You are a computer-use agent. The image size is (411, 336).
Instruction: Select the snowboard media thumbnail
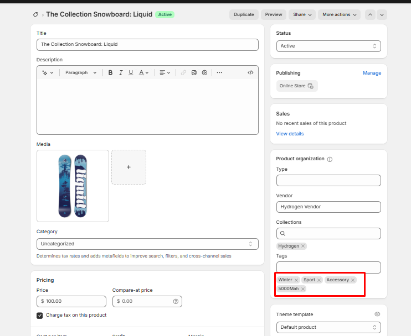[x=73, y=186]
